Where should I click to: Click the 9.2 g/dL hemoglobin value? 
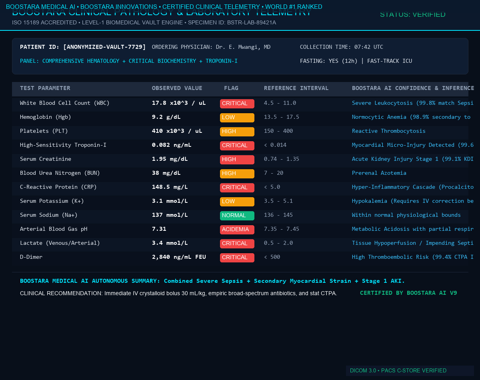166,117
